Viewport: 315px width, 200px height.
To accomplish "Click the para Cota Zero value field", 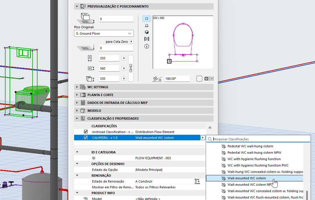I will [x=116, y=48].
